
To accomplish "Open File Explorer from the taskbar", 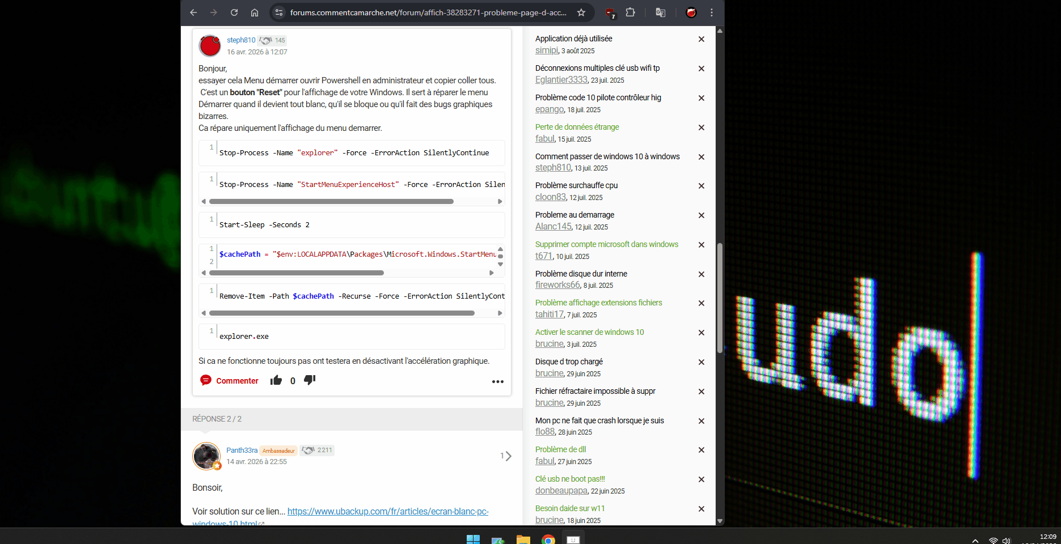I will [523, 539].
